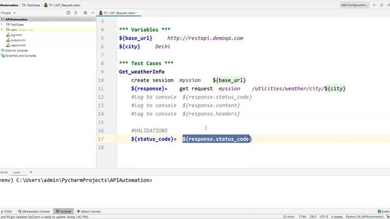Close the Local terminal session tab
Viewport: 390px width, 219px height.
[23, 172]
